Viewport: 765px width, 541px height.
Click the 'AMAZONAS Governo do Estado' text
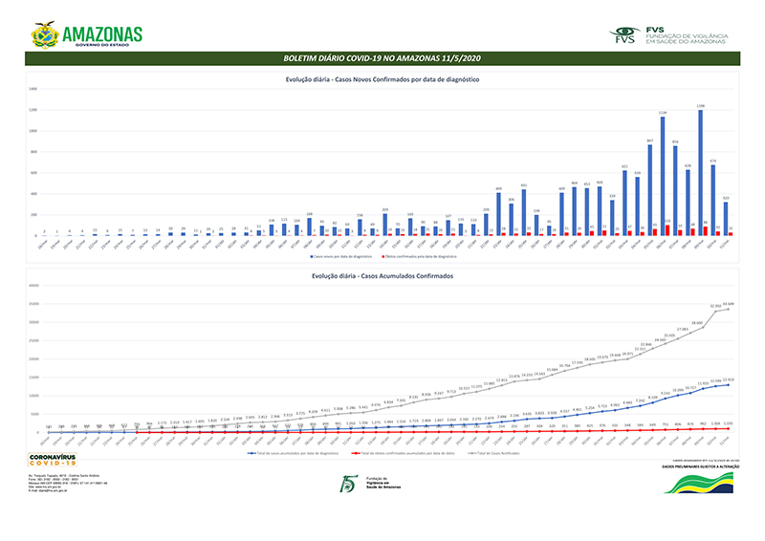(x=101, y=36)
